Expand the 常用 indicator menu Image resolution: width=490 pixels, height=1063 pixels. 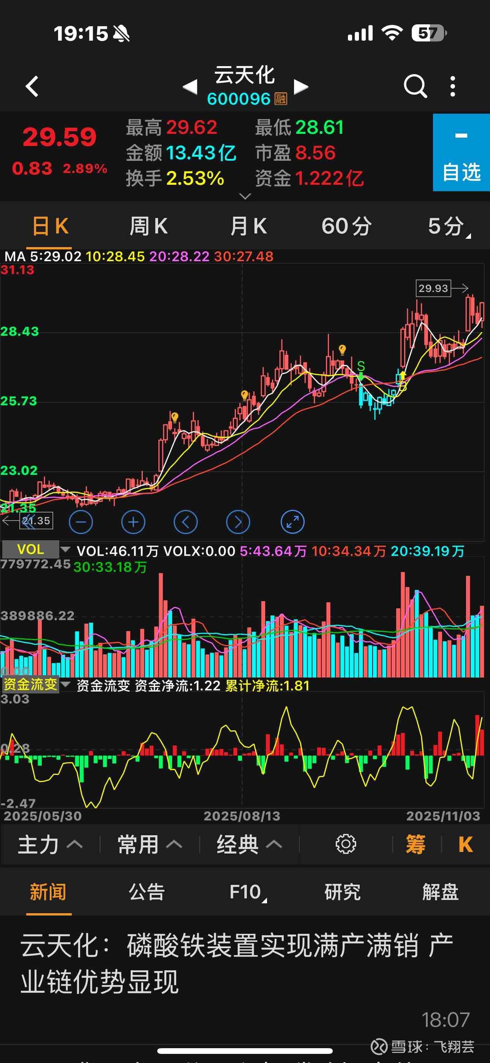coord(150,844)
